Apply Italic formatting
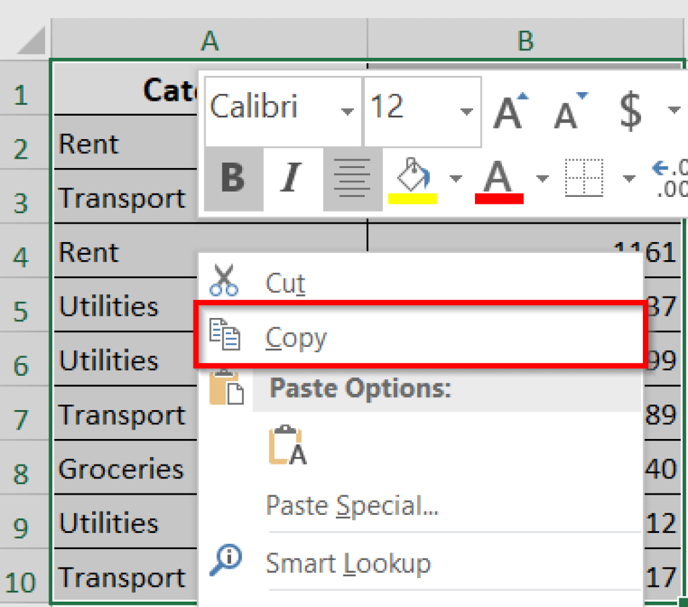This screenshot has width=688, height=607. (290, 179)
